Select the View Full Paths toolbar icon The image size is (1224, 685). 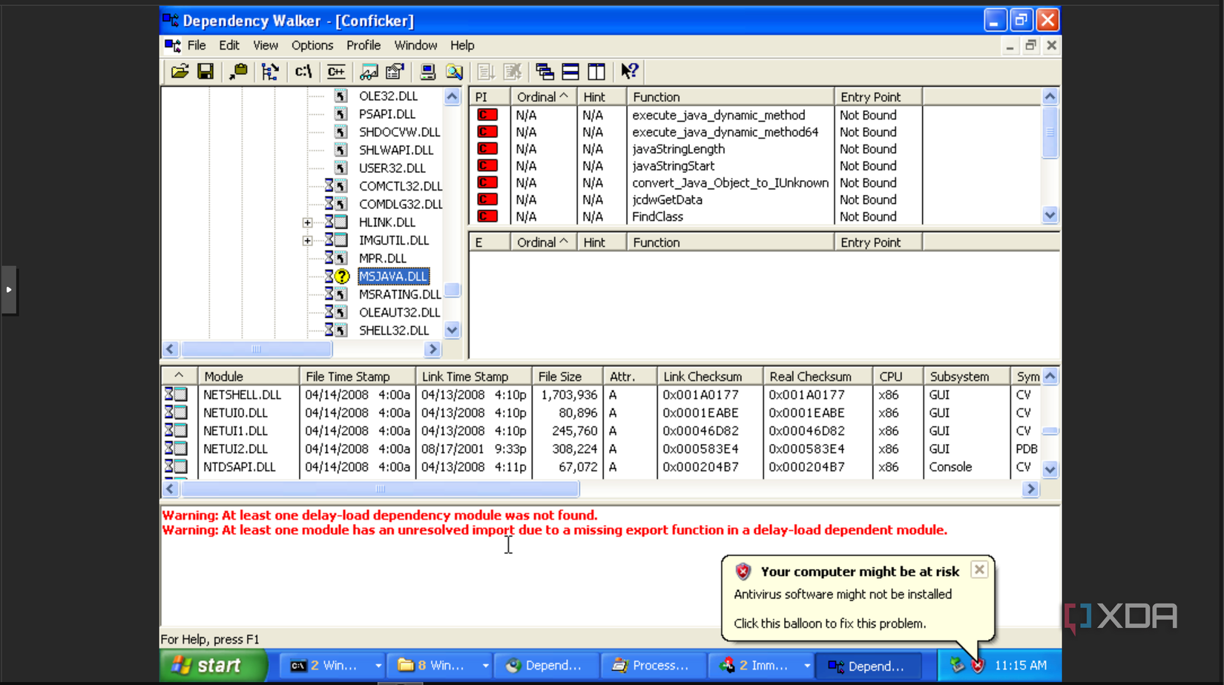(303, 71)
